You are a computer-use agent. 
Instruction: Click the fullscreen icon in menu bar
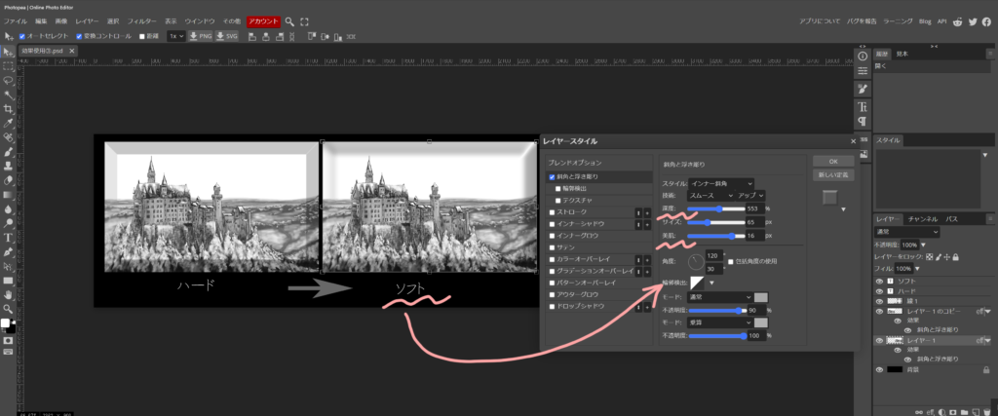pos(305,20)
